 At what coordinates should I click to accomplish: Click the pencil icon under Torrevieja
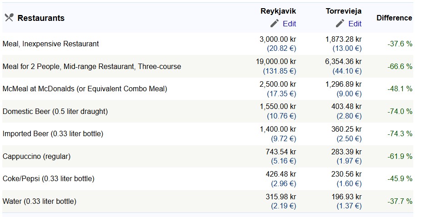point(340,23)
